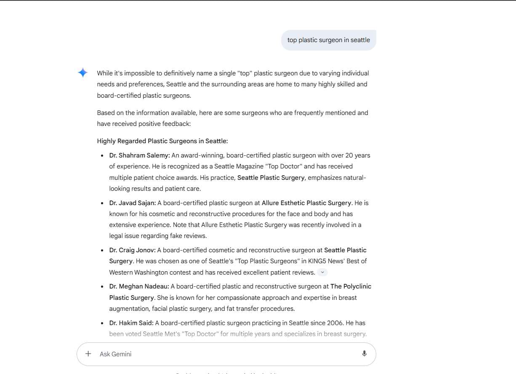This screenshot has height=374, width=516.
Task: Click heading Highly Regarded Plastic Surgeons in Seattle
Action: pos(162,141)
